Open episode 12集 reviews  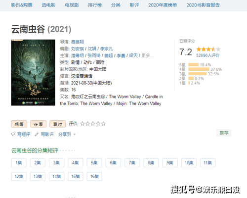[x=19, y=177]
